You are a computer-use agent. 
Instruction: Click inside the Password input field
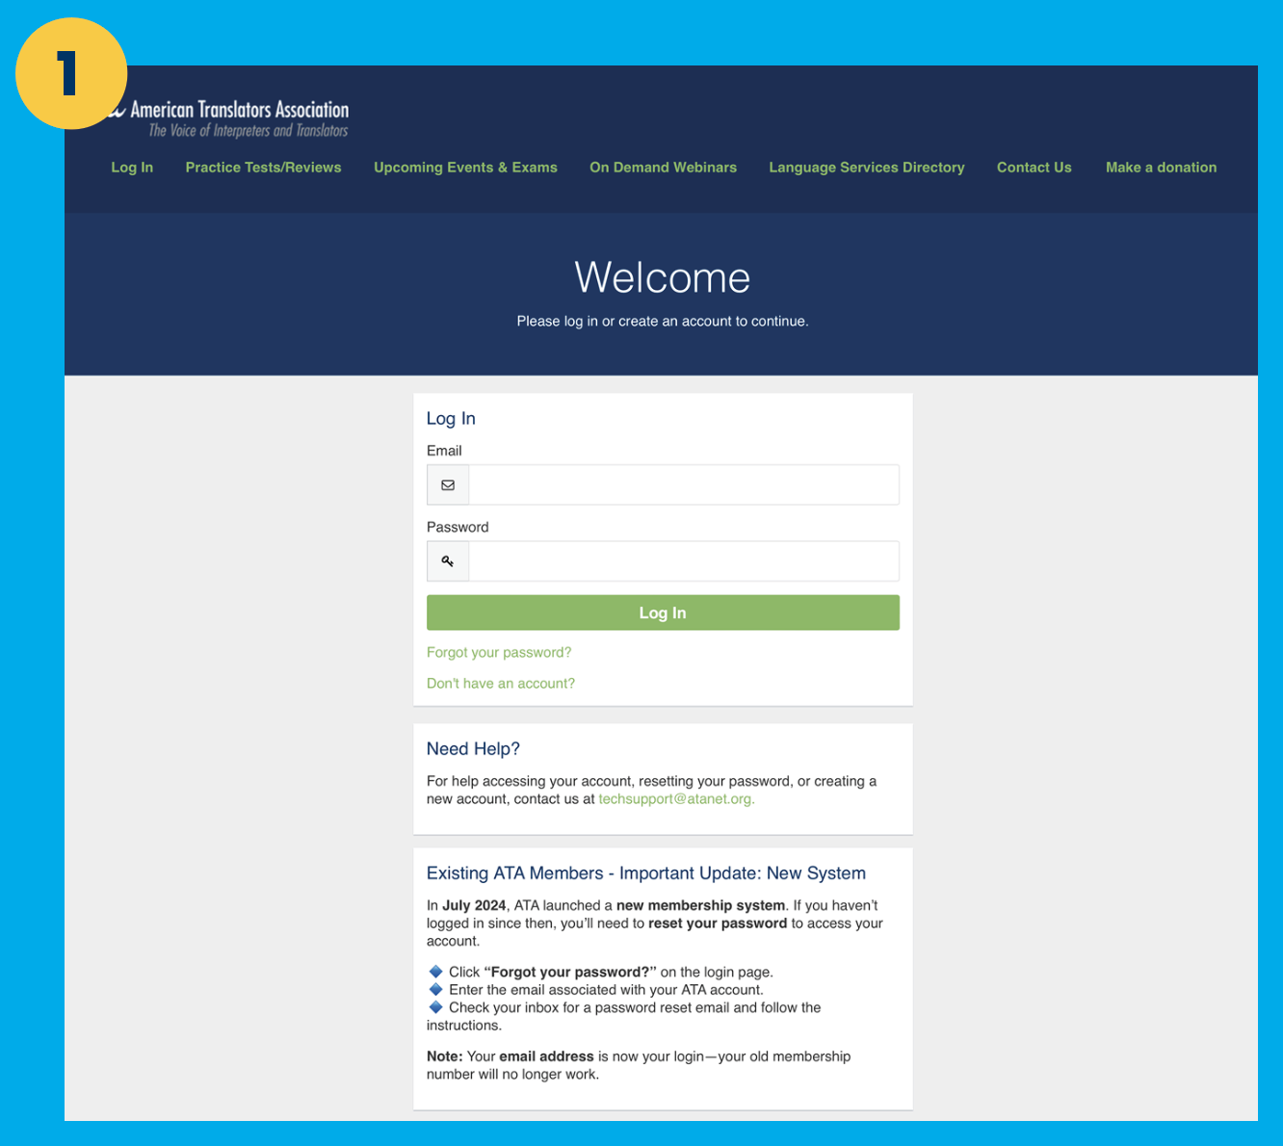click(683, 560)
